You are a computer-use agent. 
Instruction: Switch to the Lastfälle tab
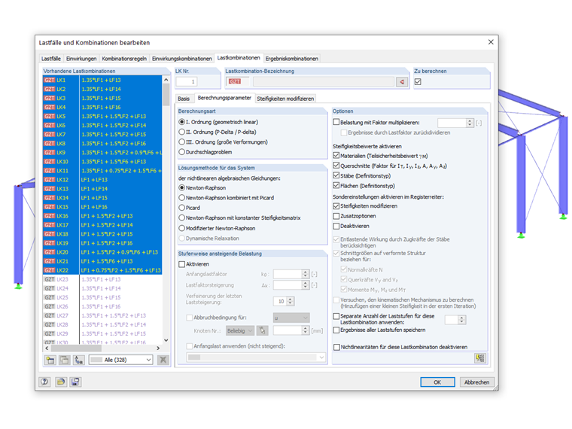(x=50, y=59)
